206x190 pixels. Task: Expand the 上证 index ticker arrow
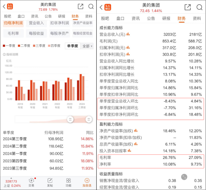click(11, 178)
